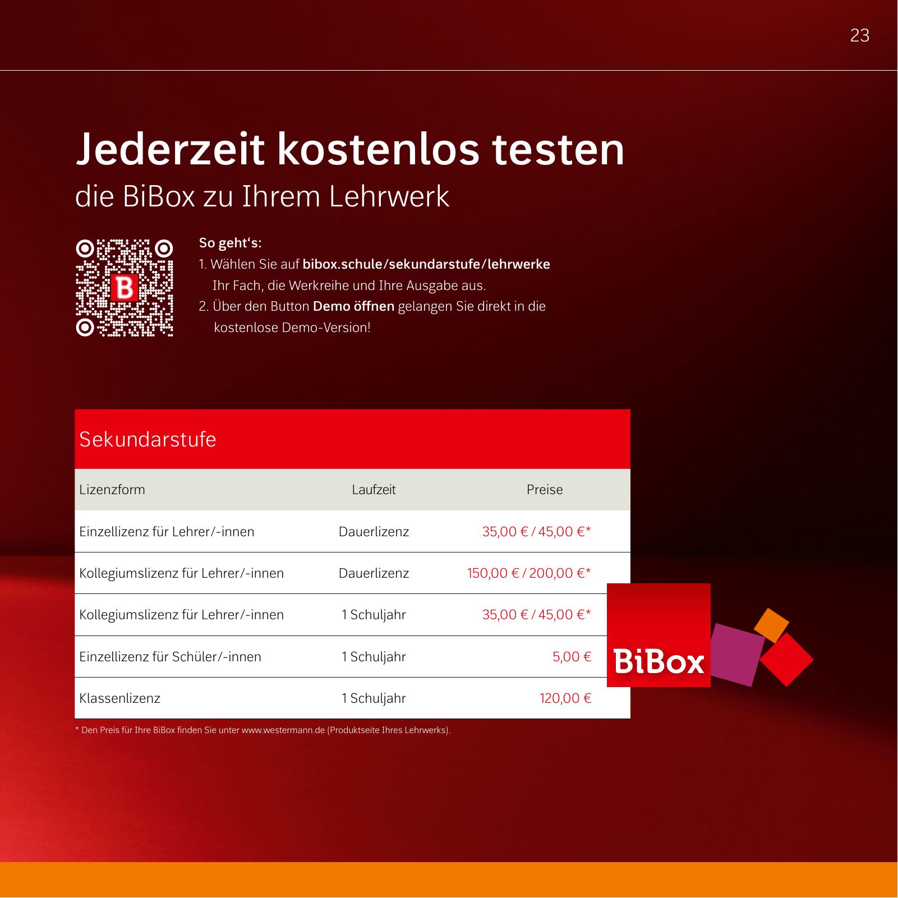This screenshot has height=898, width=898.
Task: Click '1 Schuljahr' in the Kollegiumslizenz row
Action: click(x=374, y=615)
